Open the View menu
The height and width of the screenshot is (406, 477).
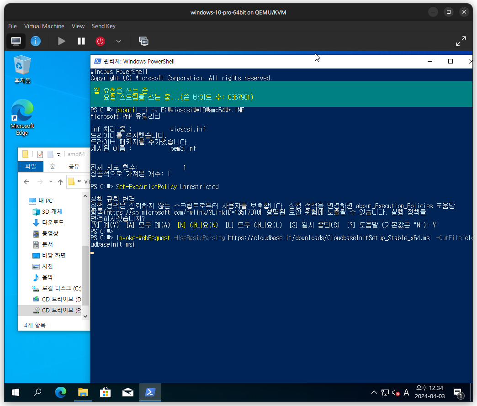78,26
